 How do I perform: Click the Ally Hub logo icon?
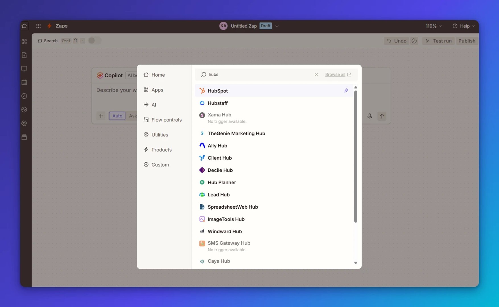coord(202,146)
